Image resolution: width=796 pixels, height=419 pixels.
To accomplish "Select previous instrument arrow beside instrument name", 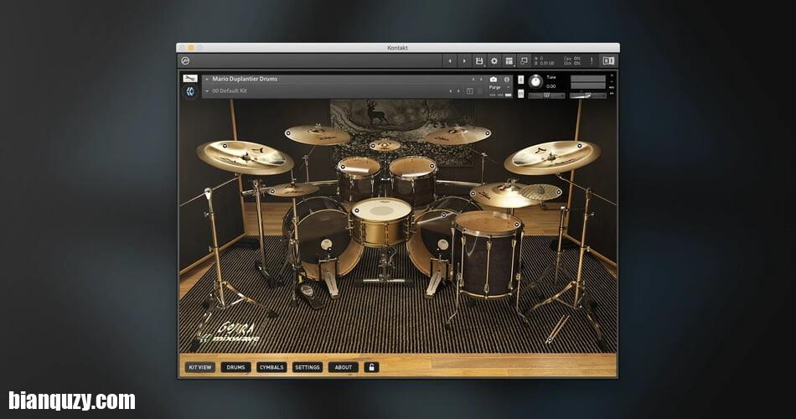I will coord(473,80).
